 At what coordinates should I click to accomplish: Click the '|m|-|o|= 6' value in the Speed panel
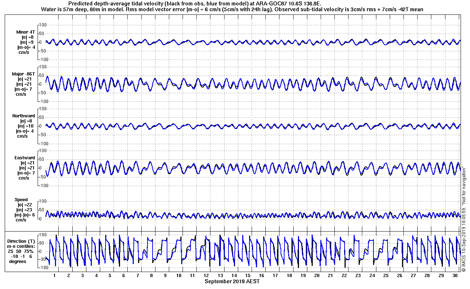(x=25, y=215)
